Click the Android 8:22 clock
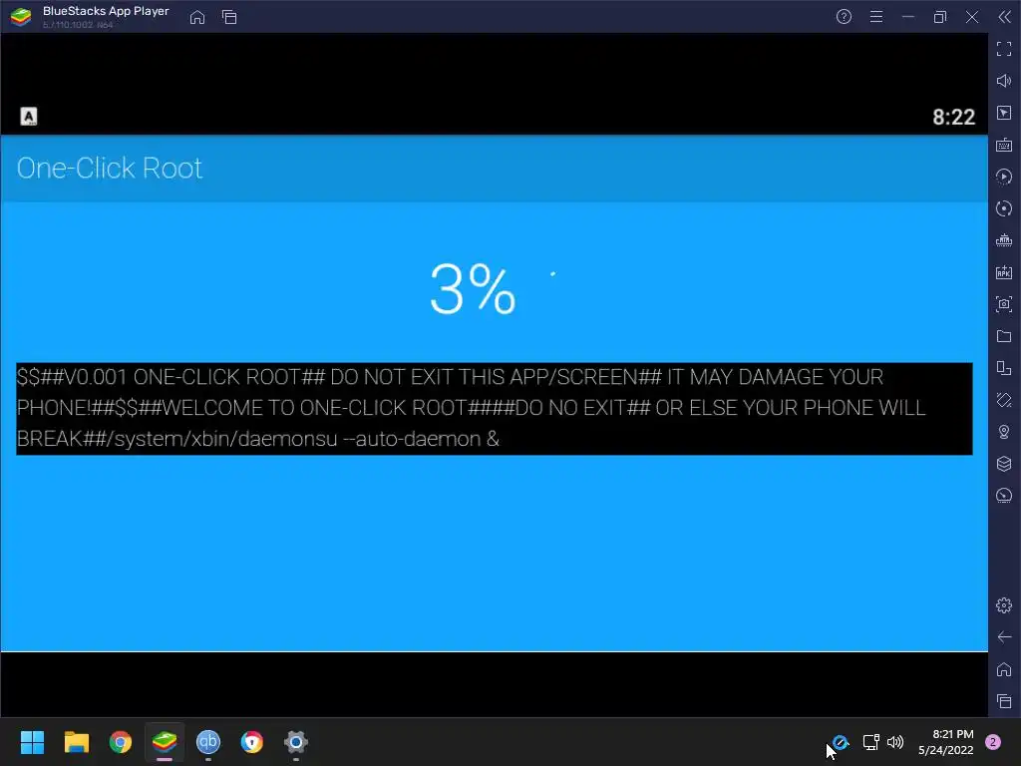The height and width of the screenshot is (766, 1021). (x=953, y=118)
